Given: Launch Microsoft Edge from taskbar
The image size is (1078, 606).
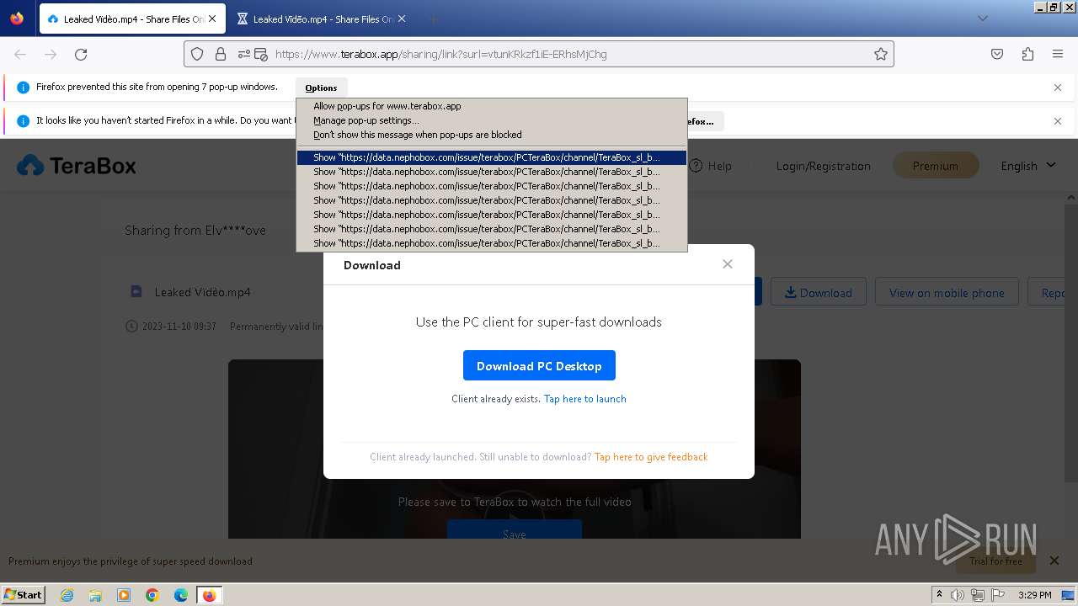Looking at the screenshot, I should pos(181,595).
